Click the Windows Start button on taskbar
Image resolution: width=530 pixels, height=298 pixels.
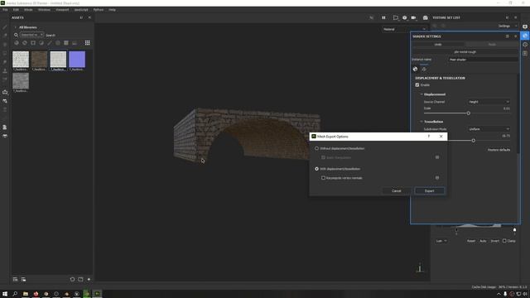point(5,294)
